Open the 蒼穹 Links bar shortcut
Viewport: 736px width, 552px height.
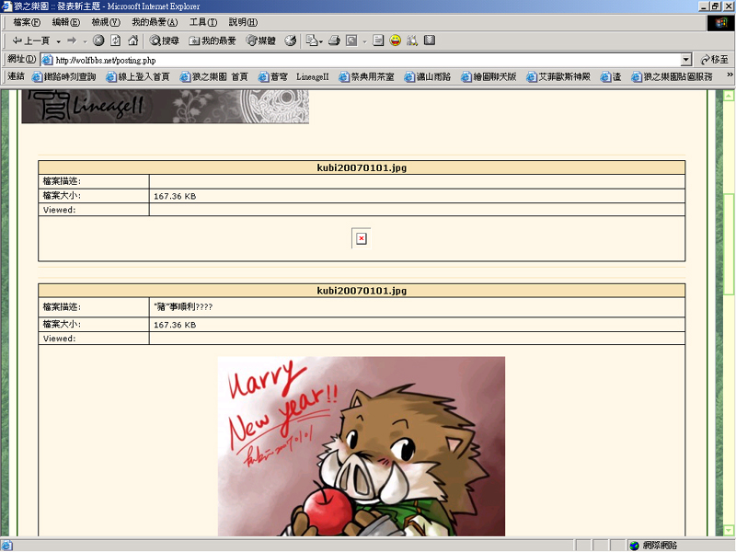point(273,76)
